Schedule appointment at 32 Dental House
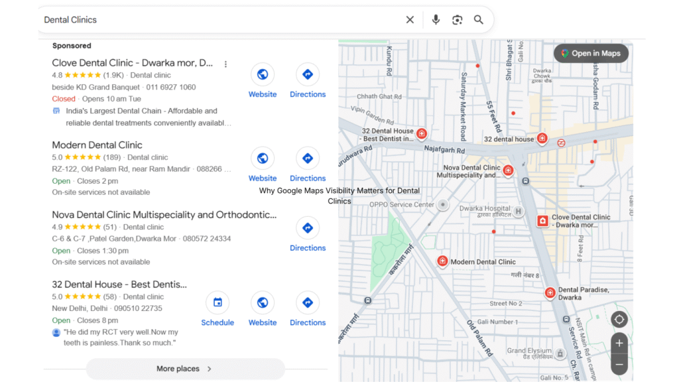Image resolution: width=679 pixels, height=382 pixels. point(217,302)
